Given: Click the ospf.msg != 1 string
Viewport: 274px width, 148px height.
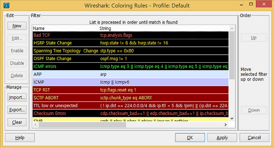Looking at the screenshot, I should click(113, 58).
